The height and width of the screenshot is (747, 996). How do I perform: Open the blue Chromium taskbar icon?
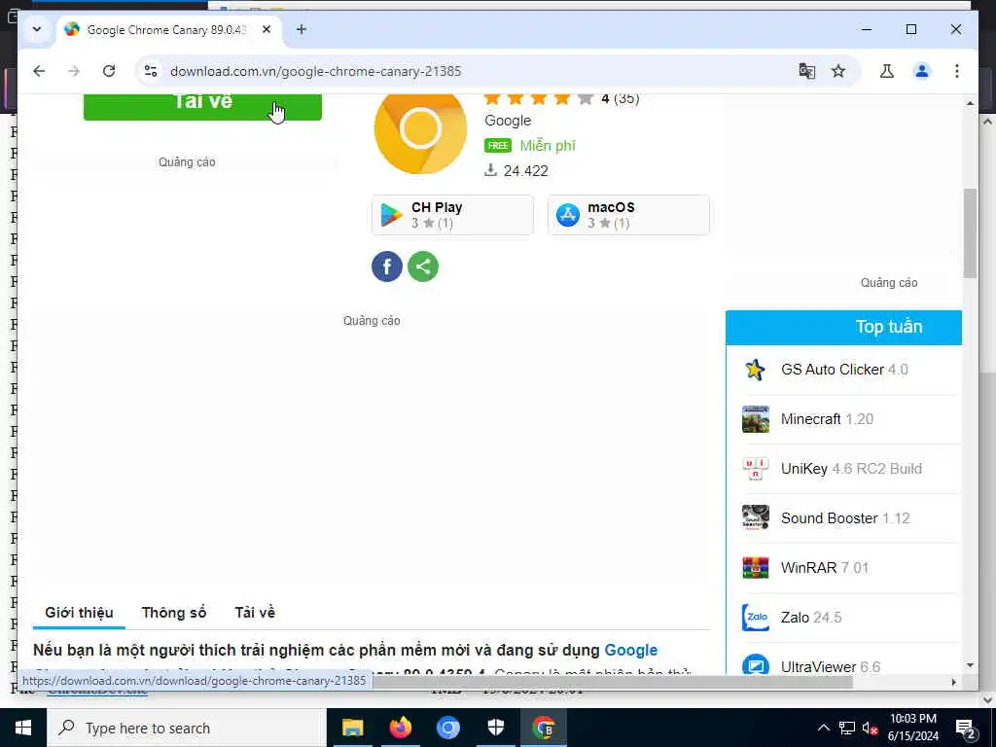tap(447, 728)
